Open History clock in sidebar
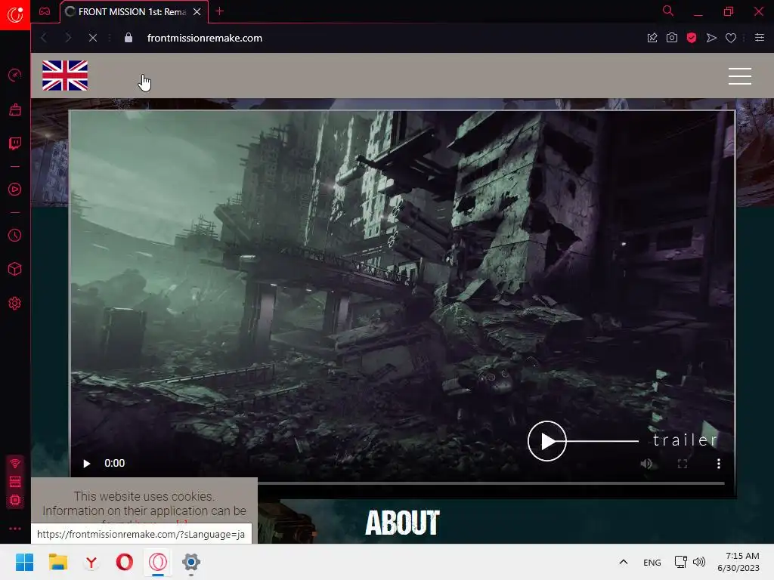Image resolution: width=774 pixels, height=580 pixels. tap(15, 236)
